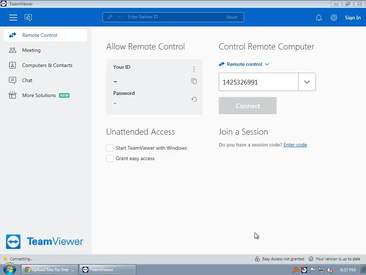Click the version up-to-date checkmark icon
The image size is (366, 275).
click(311, 259)
